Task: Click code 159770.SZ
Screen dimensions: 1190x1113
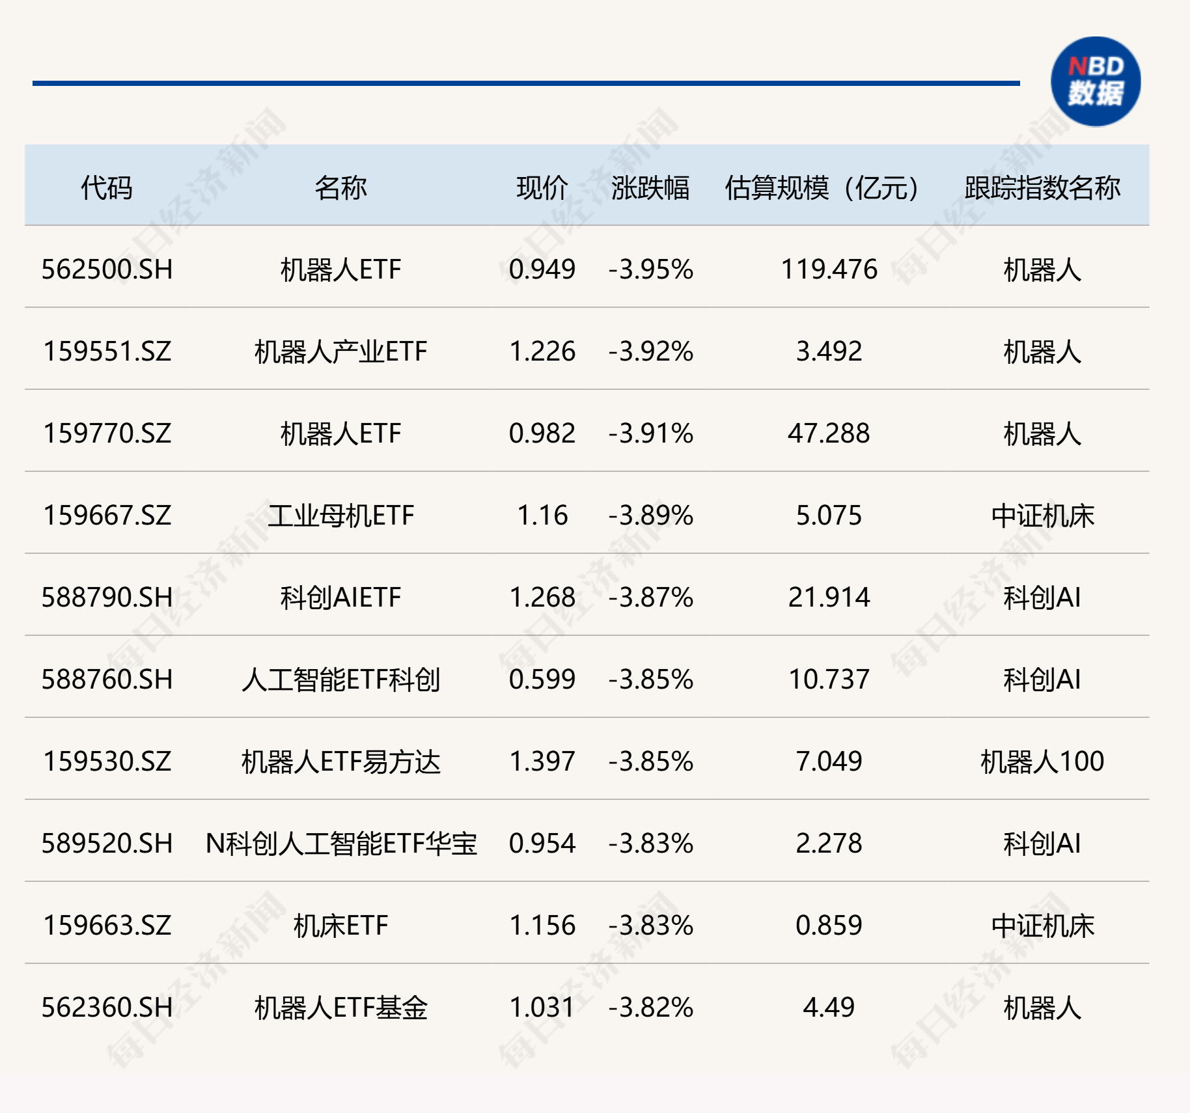Action: click(x=107, y=433)
